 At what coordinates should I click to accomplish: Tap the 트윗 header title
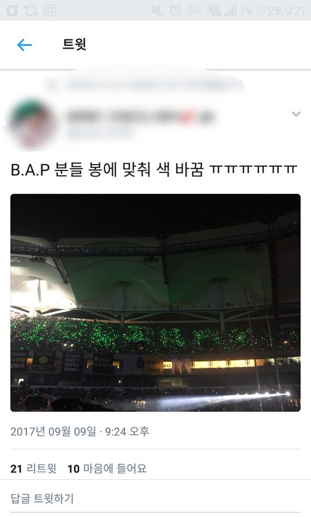click(x=75, y=44)
